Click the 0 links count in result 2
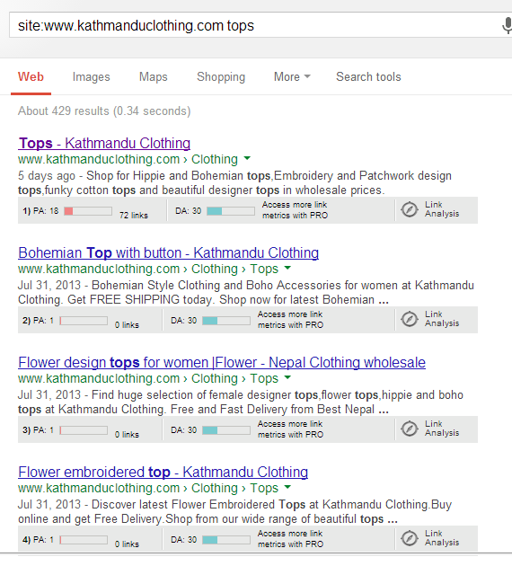Image resolution: width=512 pixels, height=566 pixels. click(x=127, y=325)
